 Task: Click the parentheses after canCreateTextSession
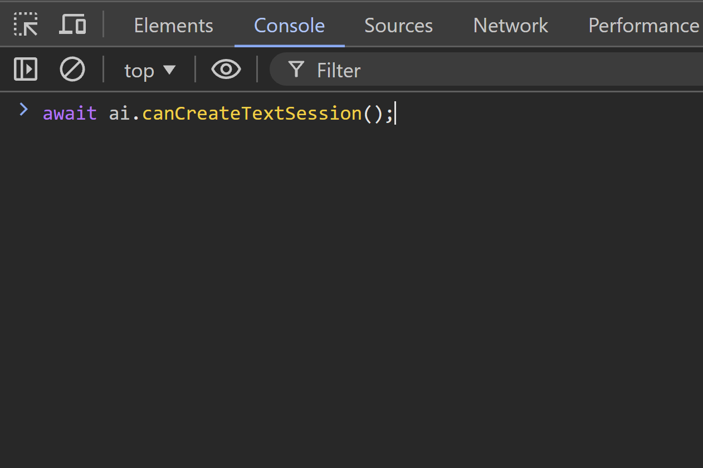click(373, 114)
